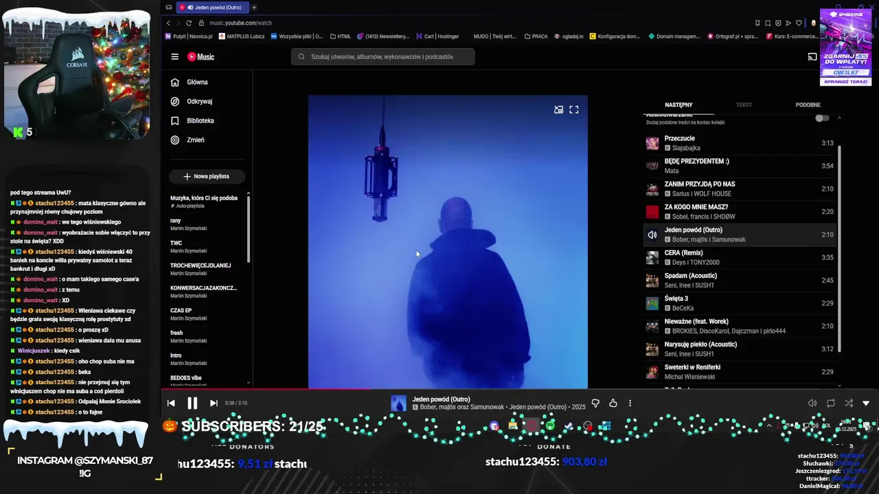Image resolution: width=879 pixels, height=494 pixels.
Task: Play Przeczucie by Slajabajka from queue
Action: click(740, 143)
